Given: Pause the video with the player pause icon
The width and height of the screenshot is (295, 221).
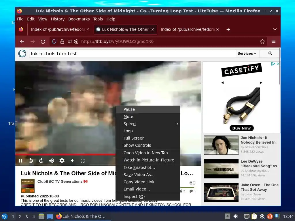Looking at the screenshot, I should 20,161.
